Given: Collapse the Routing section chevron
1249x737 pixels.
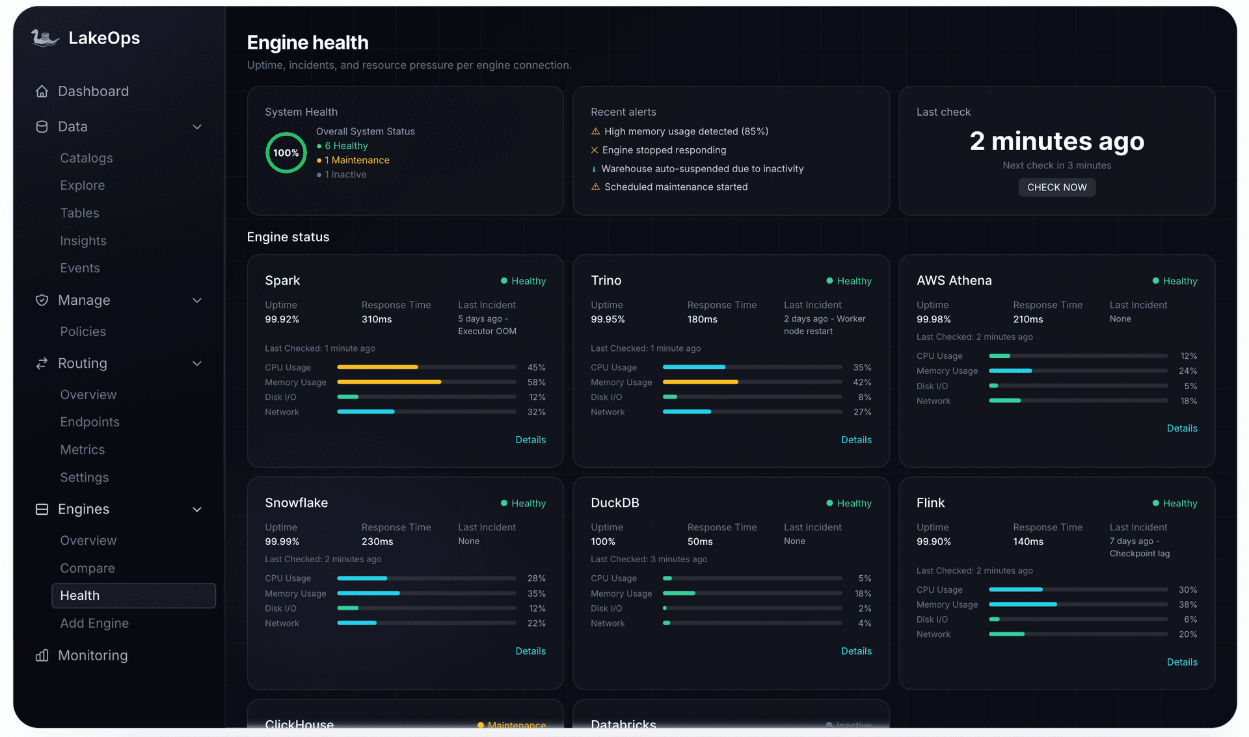Looking at the screenshot, I should [x=197, y=363].
